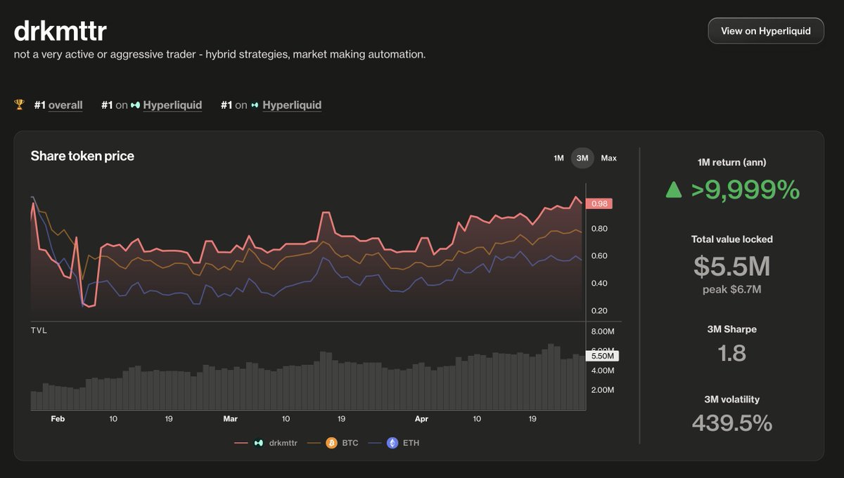The image size is (844, 478).
Task: Click the Sharpe value '1.8'
Action: [731, 353]
